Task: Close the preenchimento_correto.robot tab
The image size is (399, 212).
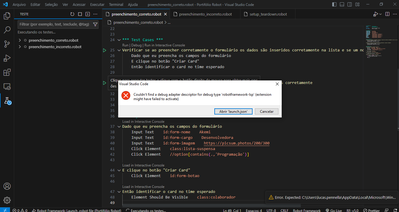Action: click(165, 14)
